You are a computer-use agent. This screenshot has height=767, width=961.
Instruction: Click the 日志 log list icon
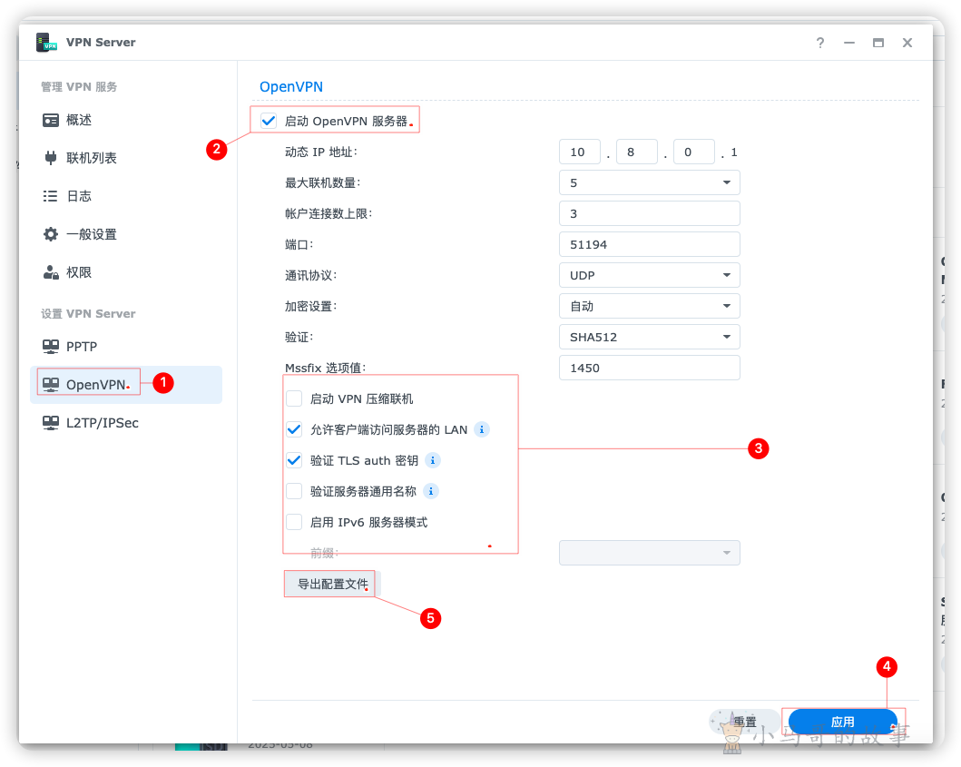50,196
